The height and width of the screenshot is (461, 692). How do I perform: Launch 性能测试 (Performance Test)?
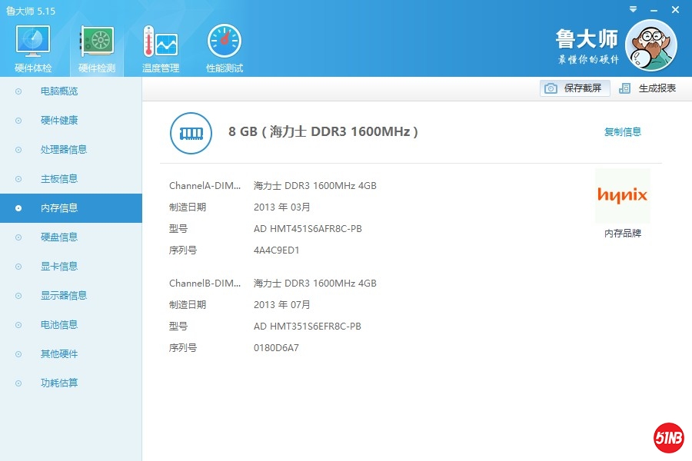(223, 42)
